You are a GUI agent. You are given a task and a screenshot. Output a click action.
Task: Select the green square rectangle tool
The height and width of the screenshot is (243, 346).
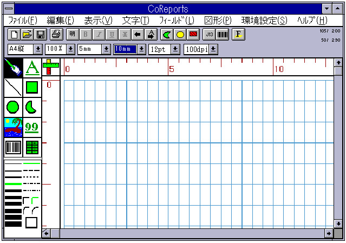[x=32, y=88]
